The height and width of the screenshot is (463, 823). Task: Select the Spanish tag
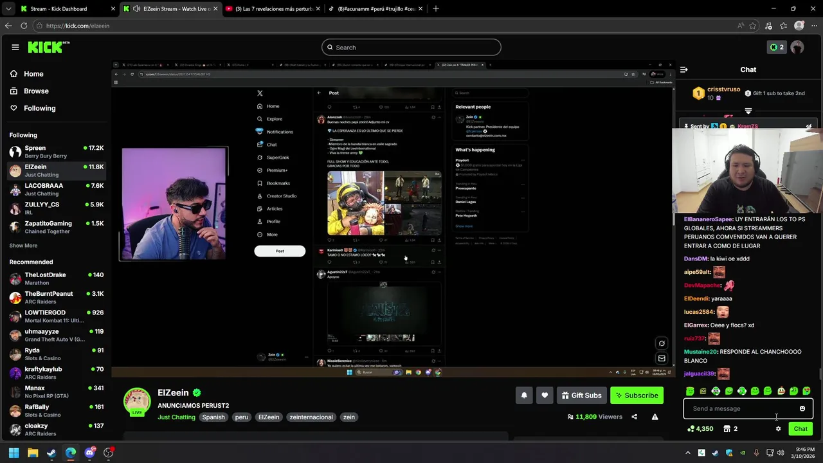click(x=213, y=417)
